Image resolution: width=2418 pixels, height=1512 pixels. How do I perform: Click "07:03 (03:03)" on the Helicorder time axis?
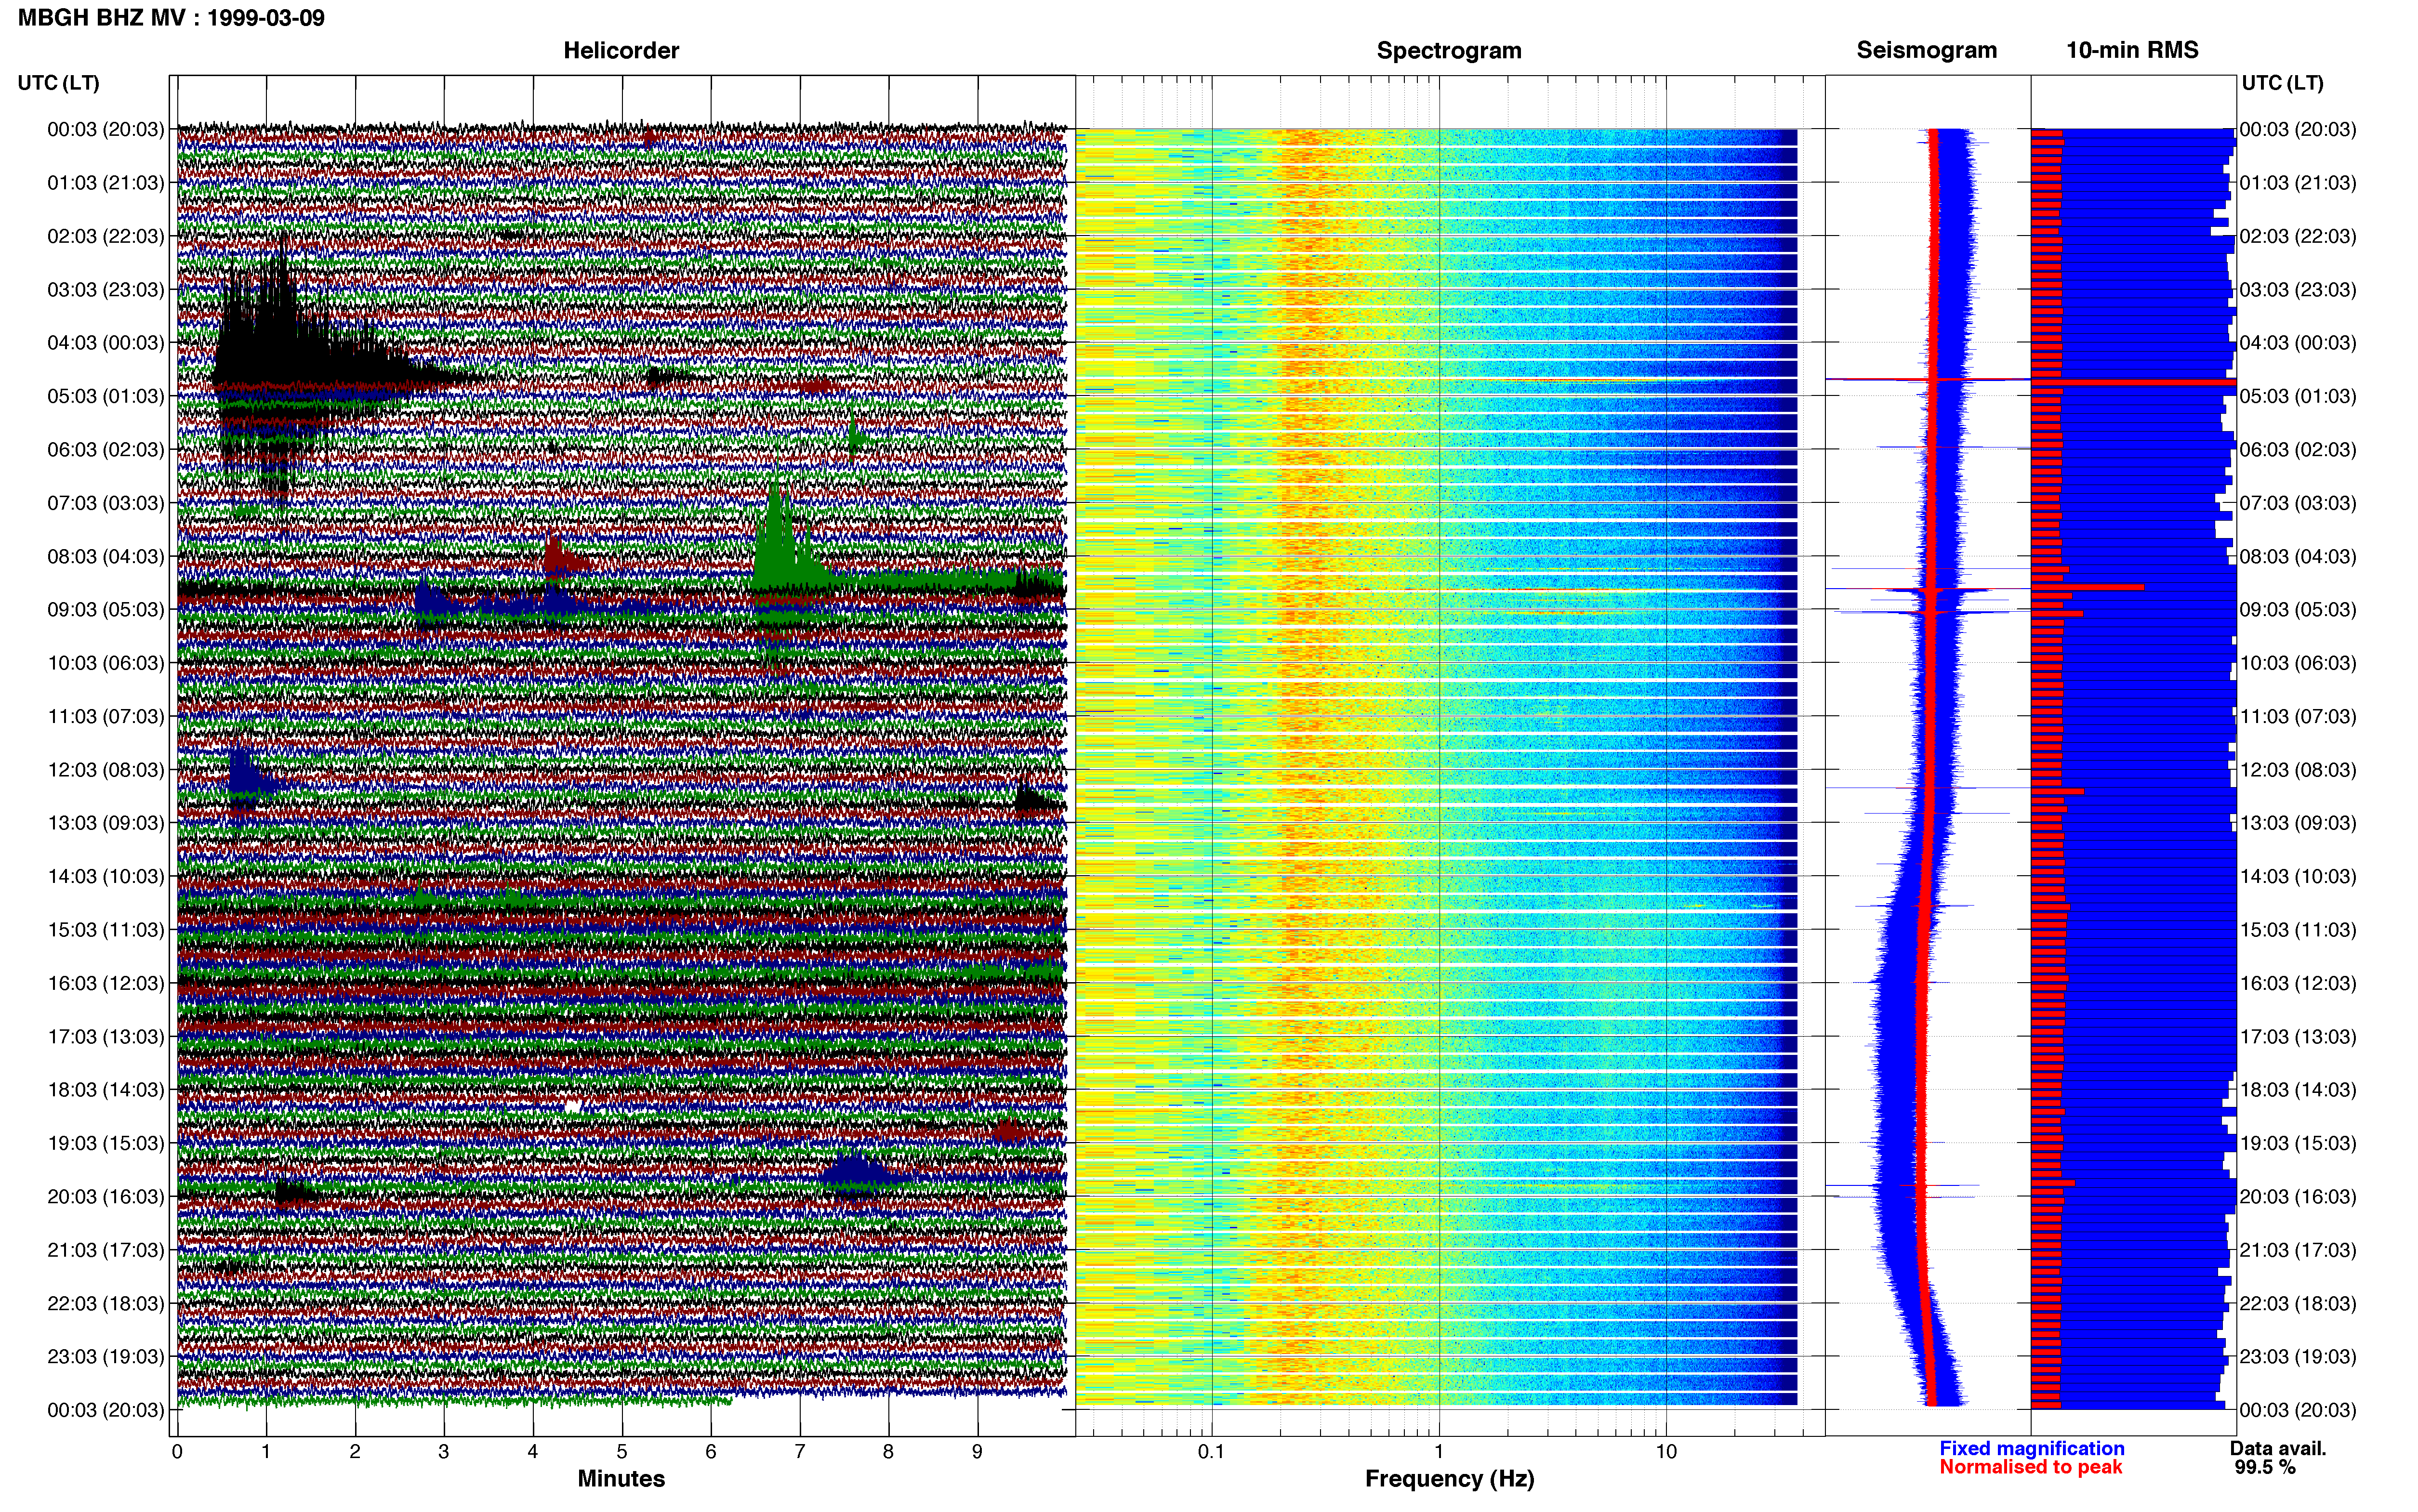pos(106,503)
